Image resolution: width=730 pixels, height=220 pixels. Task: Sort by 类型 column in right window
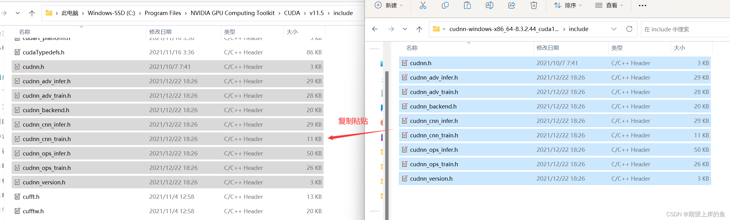click(x=617, y=48)
